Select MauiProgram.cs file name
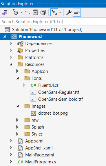The image size is (106, 166). 41,162
